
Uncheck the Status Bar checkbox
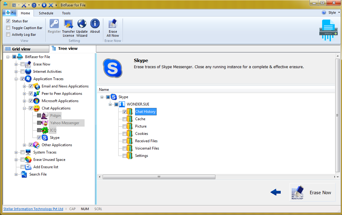pyautogui.click(x=8, y=21)
